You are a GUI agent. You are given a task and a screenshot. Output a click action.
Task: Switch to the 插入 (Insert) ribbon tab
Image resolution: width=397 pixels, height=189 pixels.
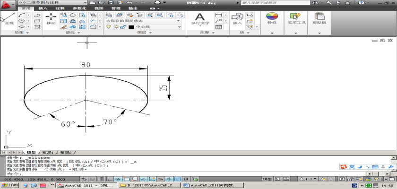pos(43,9)
